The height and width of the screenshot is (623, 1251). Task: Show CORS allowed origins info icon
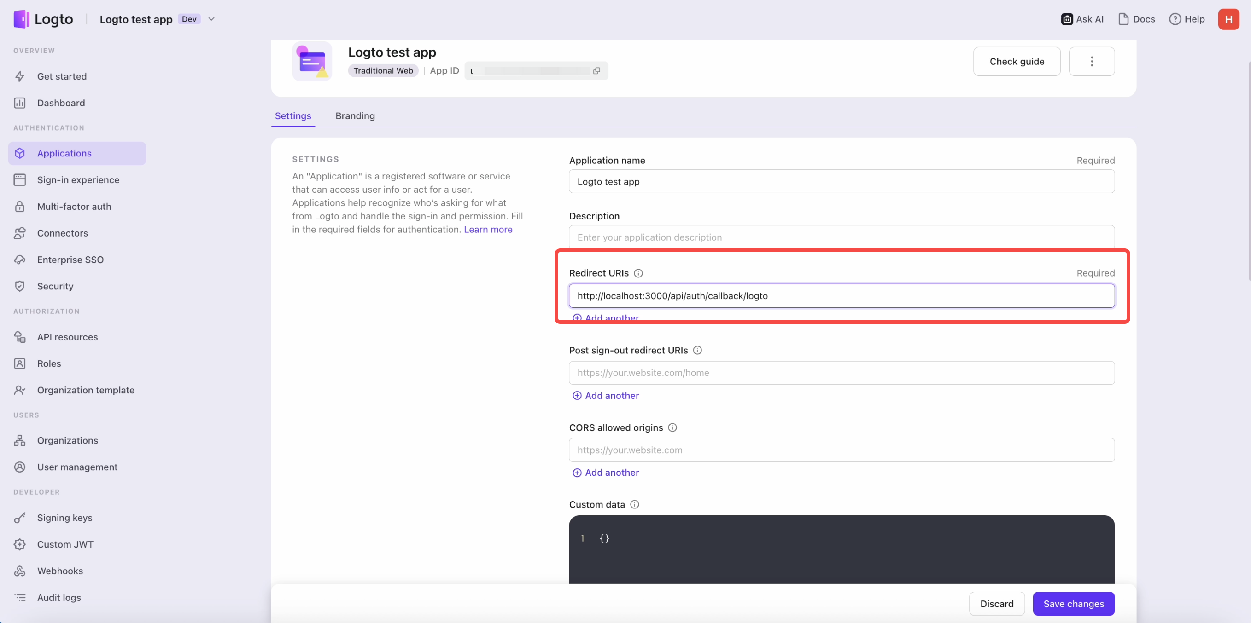click(x=672, y=427)
